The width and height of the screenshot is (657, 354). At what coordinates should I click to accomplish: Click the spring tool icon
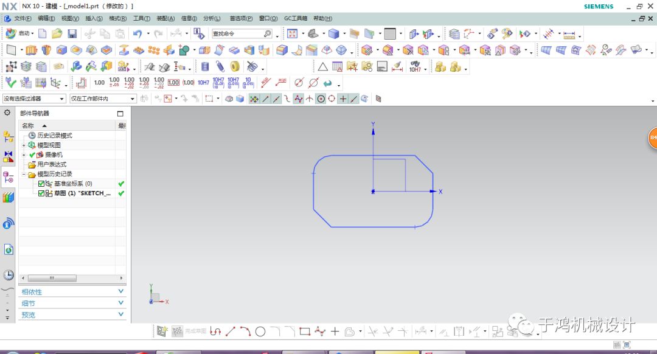point(220,66)
